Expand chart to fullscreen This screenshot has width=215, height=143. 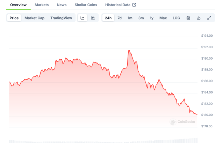[209, 18]
